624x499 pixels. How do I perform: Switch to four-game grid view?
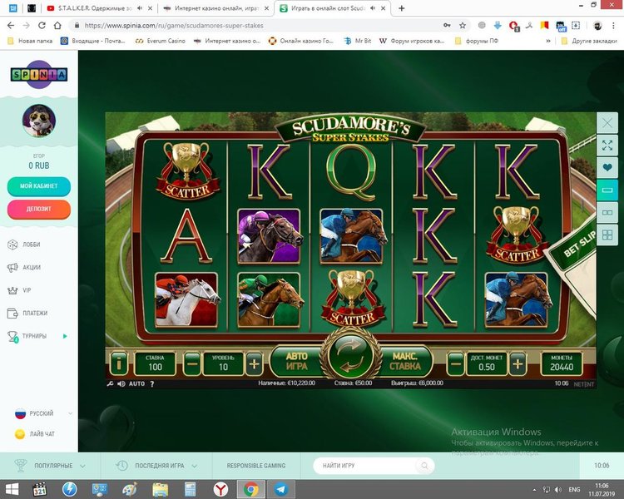pos(607,235)
